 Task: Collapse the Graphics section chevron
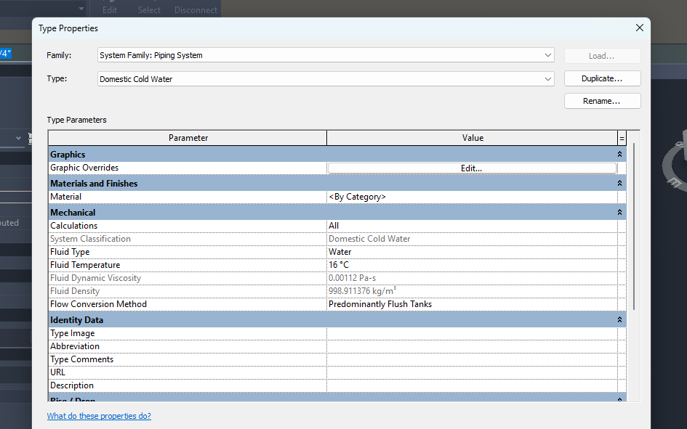click(x=619, y=154)
